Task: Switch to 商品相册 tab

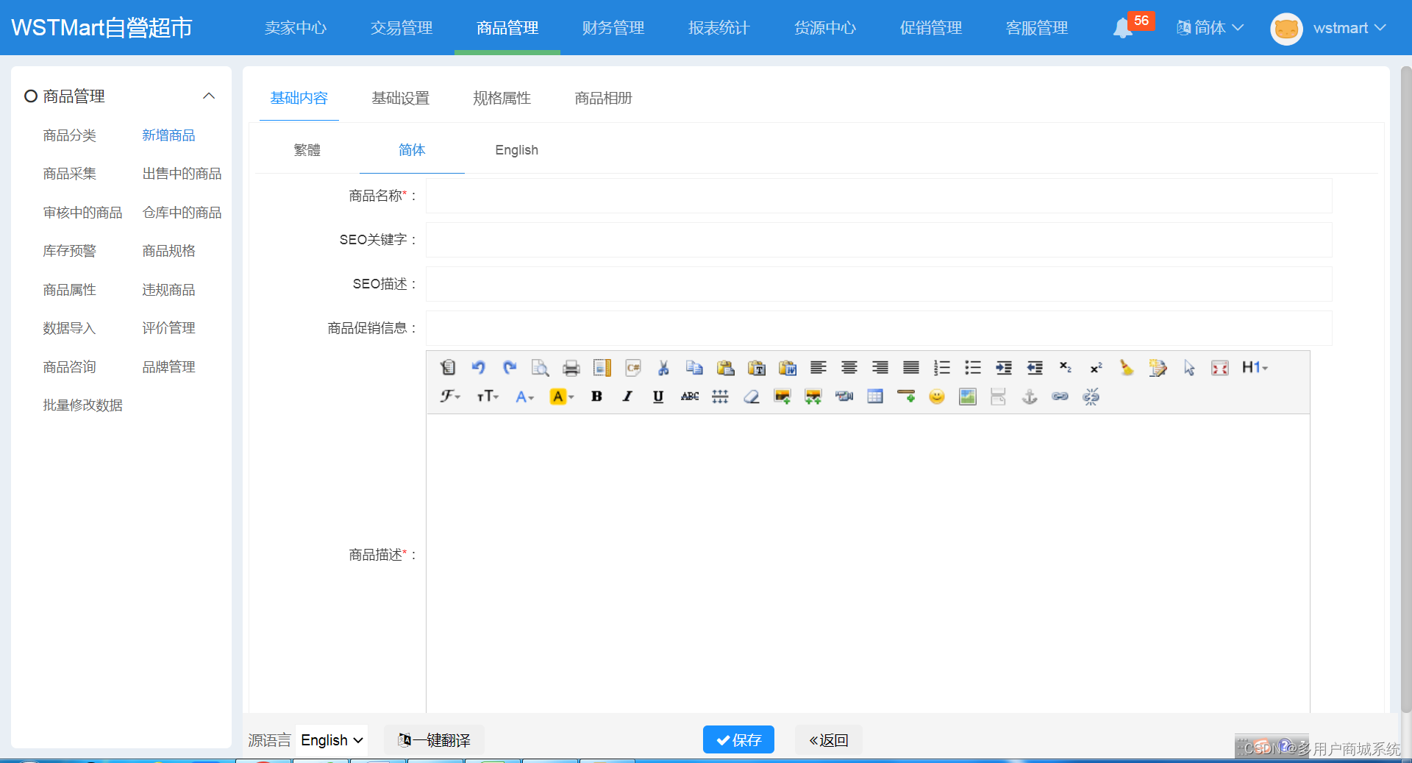Action: coord(604,98)
